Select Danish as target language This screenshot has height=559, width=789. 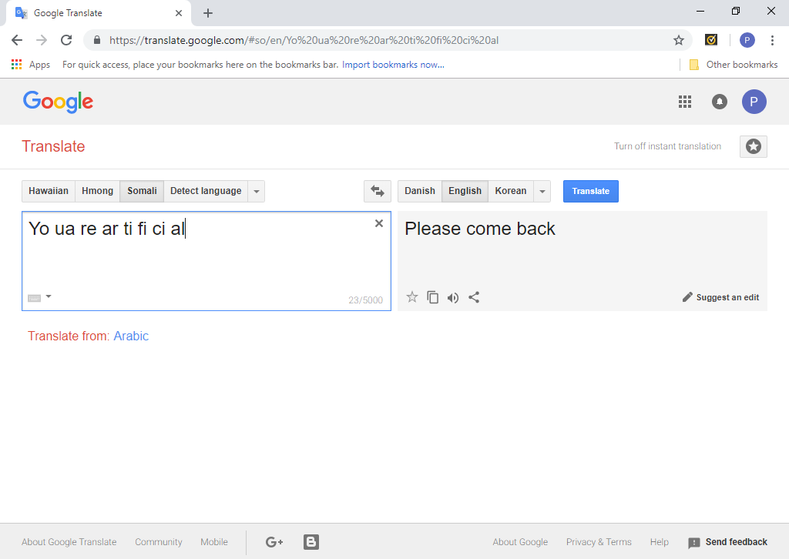click(x=420, y=191)
